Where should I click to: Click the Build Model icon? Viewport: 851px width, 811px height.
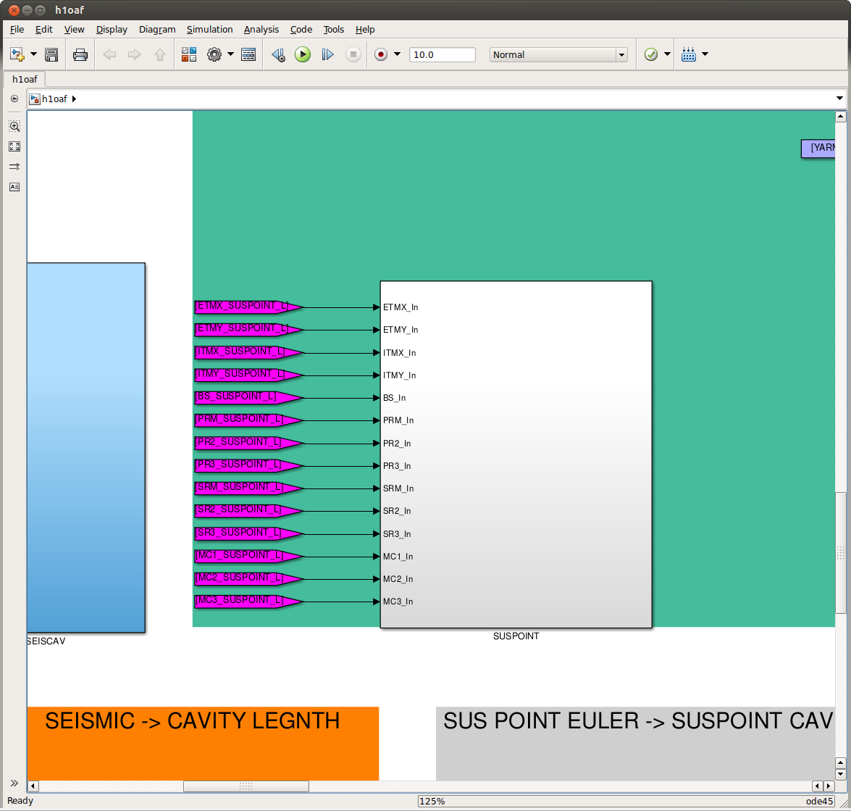(x=689, y=54)
